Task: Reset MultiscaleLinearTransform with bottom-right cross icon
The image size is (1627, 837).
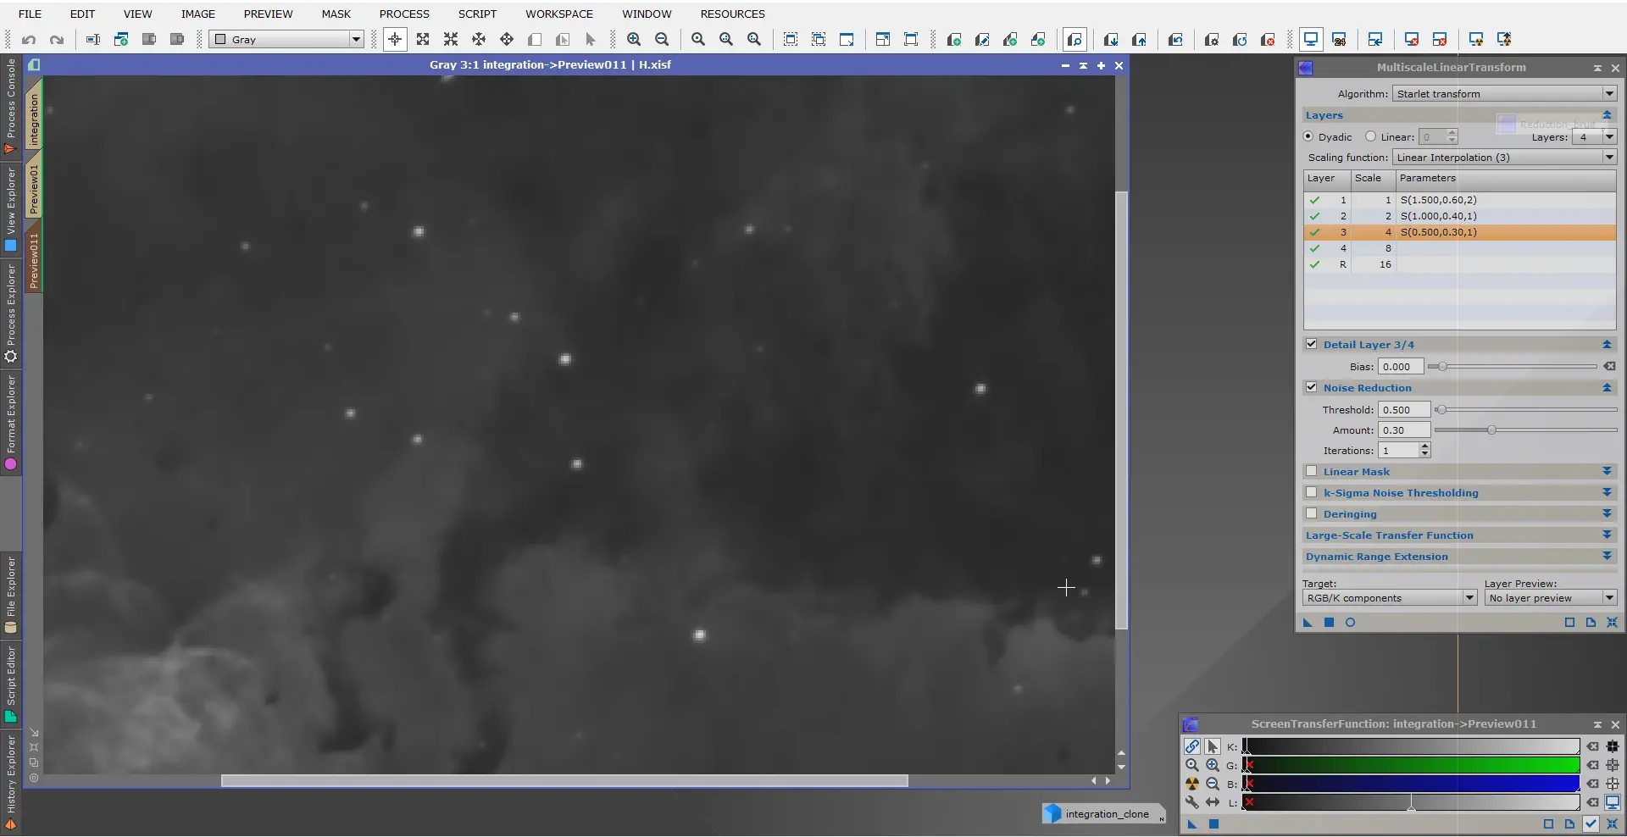Action: coord(1612,622)
